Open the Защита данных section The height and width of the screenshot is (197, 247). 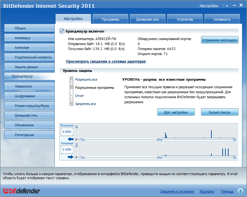(29, 67)
